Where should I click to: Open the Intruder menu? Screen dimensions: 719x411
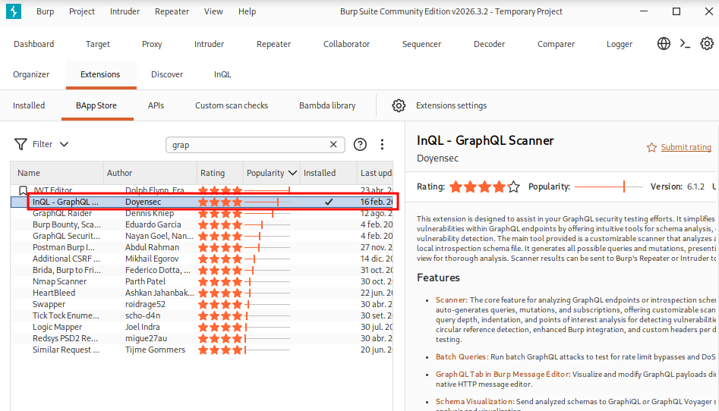tap(125, 11)
